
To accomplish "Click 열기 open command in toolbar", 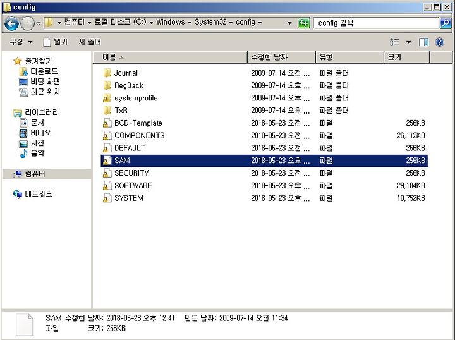I will point(55,42).
